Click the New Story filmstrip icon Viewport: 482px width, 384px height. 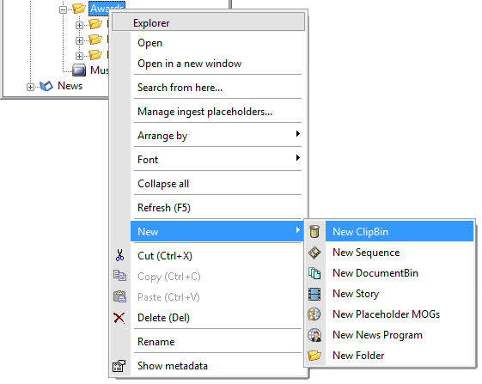[314, 294]
